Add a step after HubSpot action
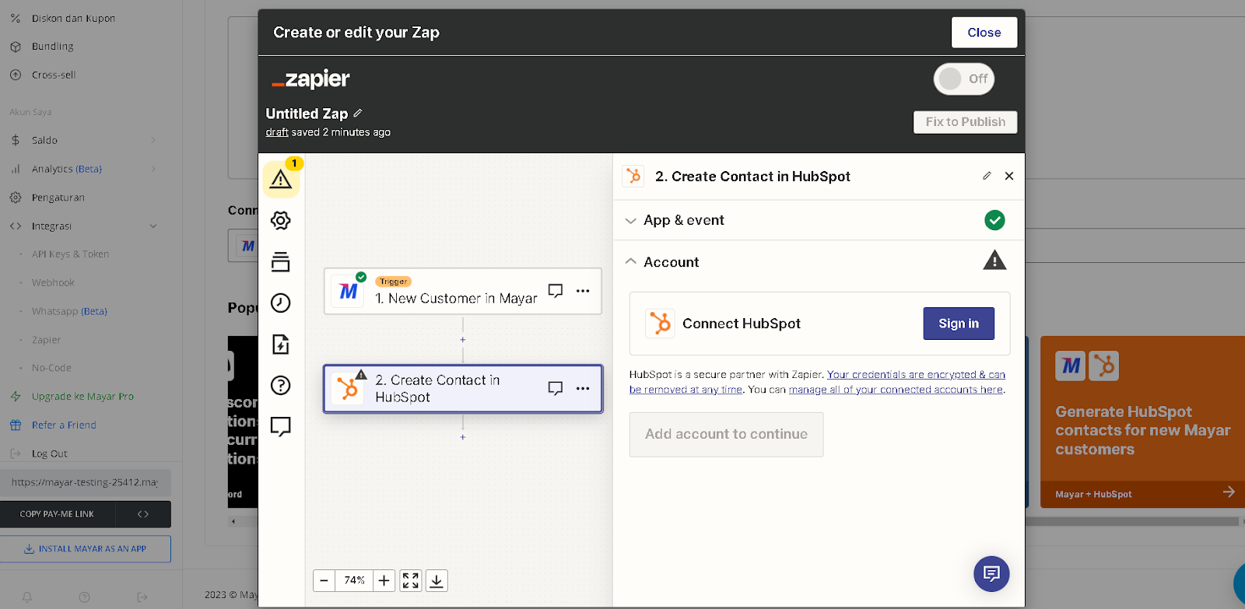The image size is (1245, 609). pyautogui.click(x=463, y=437)
